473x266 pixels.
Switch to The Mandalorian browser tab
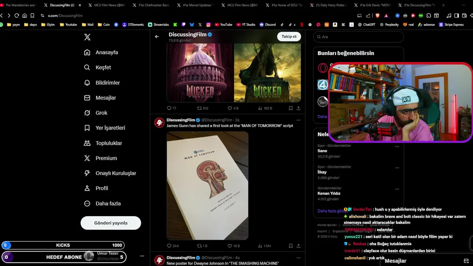point(19,5)
